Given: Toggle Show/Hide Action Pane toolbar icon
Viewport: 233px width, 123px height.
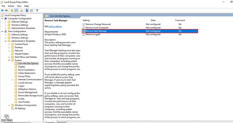Looking at the screenshot, I should coord(31,10).
